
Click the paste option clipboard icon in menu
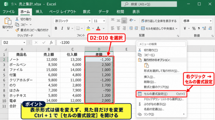[x=146, y=65]
